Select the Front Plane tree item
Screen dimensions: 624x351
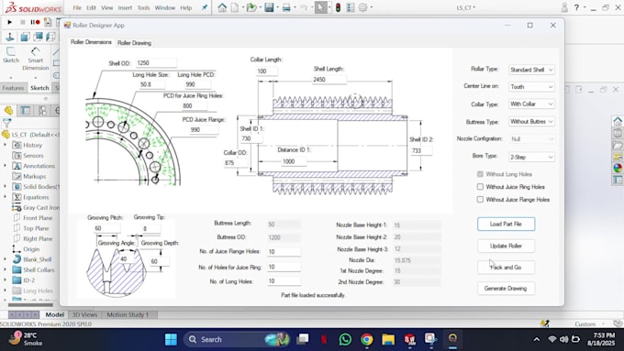tap(38, 218)
